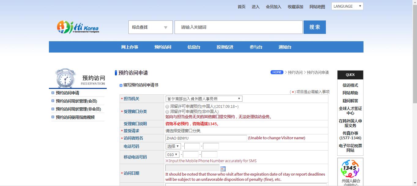Expand the mobile number 010 prefix dropdown
Viewport: 417px width, 186px height.
point(172,154)
